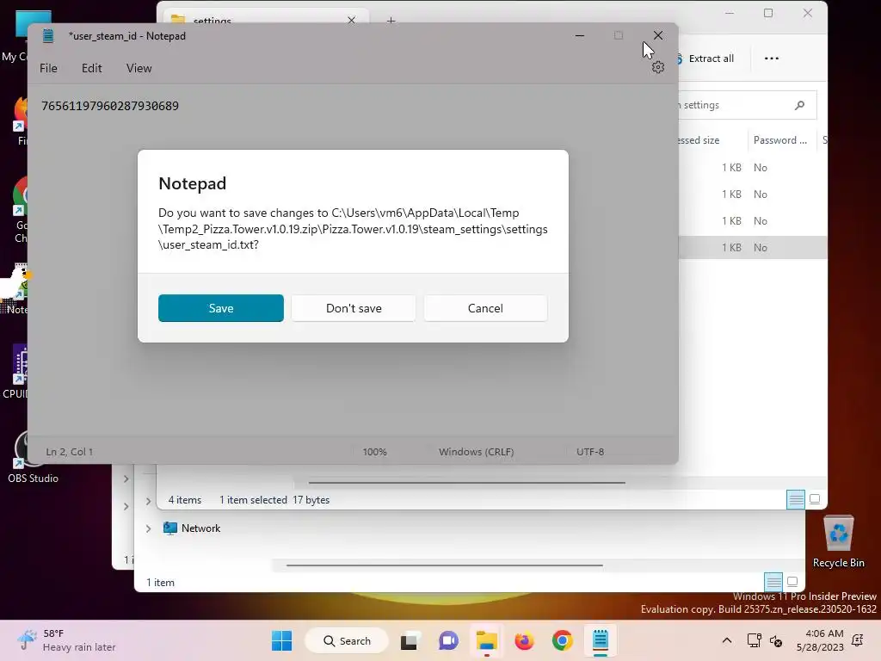Click the Notepad app icon in title bar
The width and height of the screenshot is (881, 661).
tap(48, 36)
